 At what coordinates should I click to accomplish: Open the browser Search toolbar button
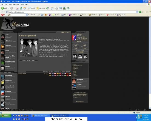tap(31, 8)
